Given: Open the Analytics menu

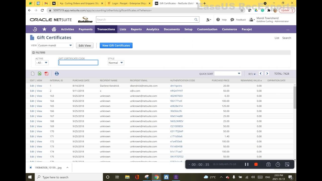Looking at the screenshot, I should click(153, 29).
